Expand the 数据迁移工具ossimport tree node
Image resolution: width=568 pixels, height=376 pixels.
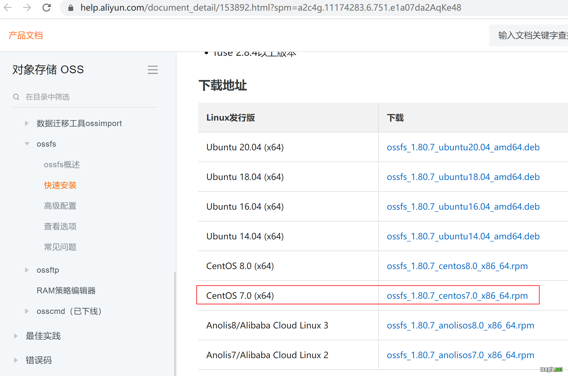(27, 123)
